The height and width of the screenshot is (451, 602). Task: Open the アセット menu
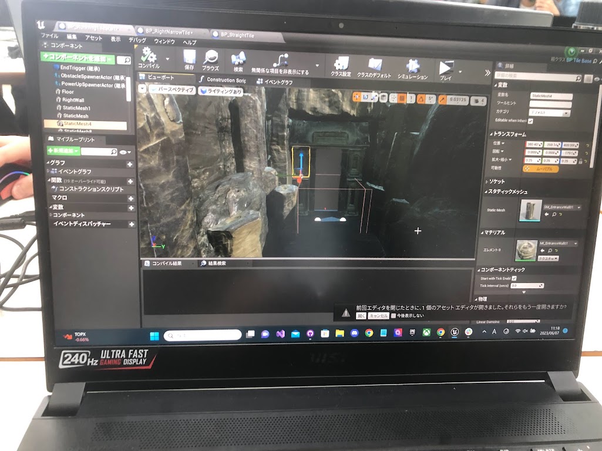[x=94, y=38]
